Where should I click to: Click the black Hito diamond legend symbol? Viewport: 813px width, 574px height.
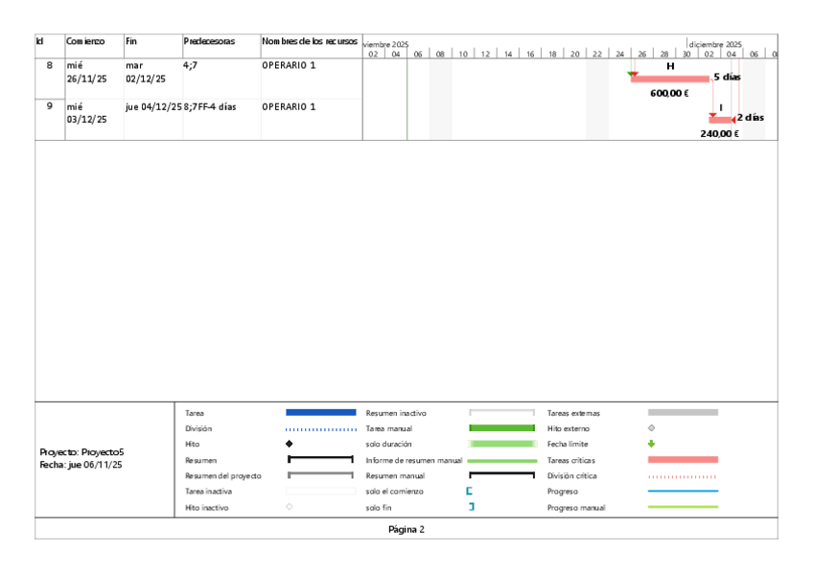pyautogui.click(x=290, y=444)
